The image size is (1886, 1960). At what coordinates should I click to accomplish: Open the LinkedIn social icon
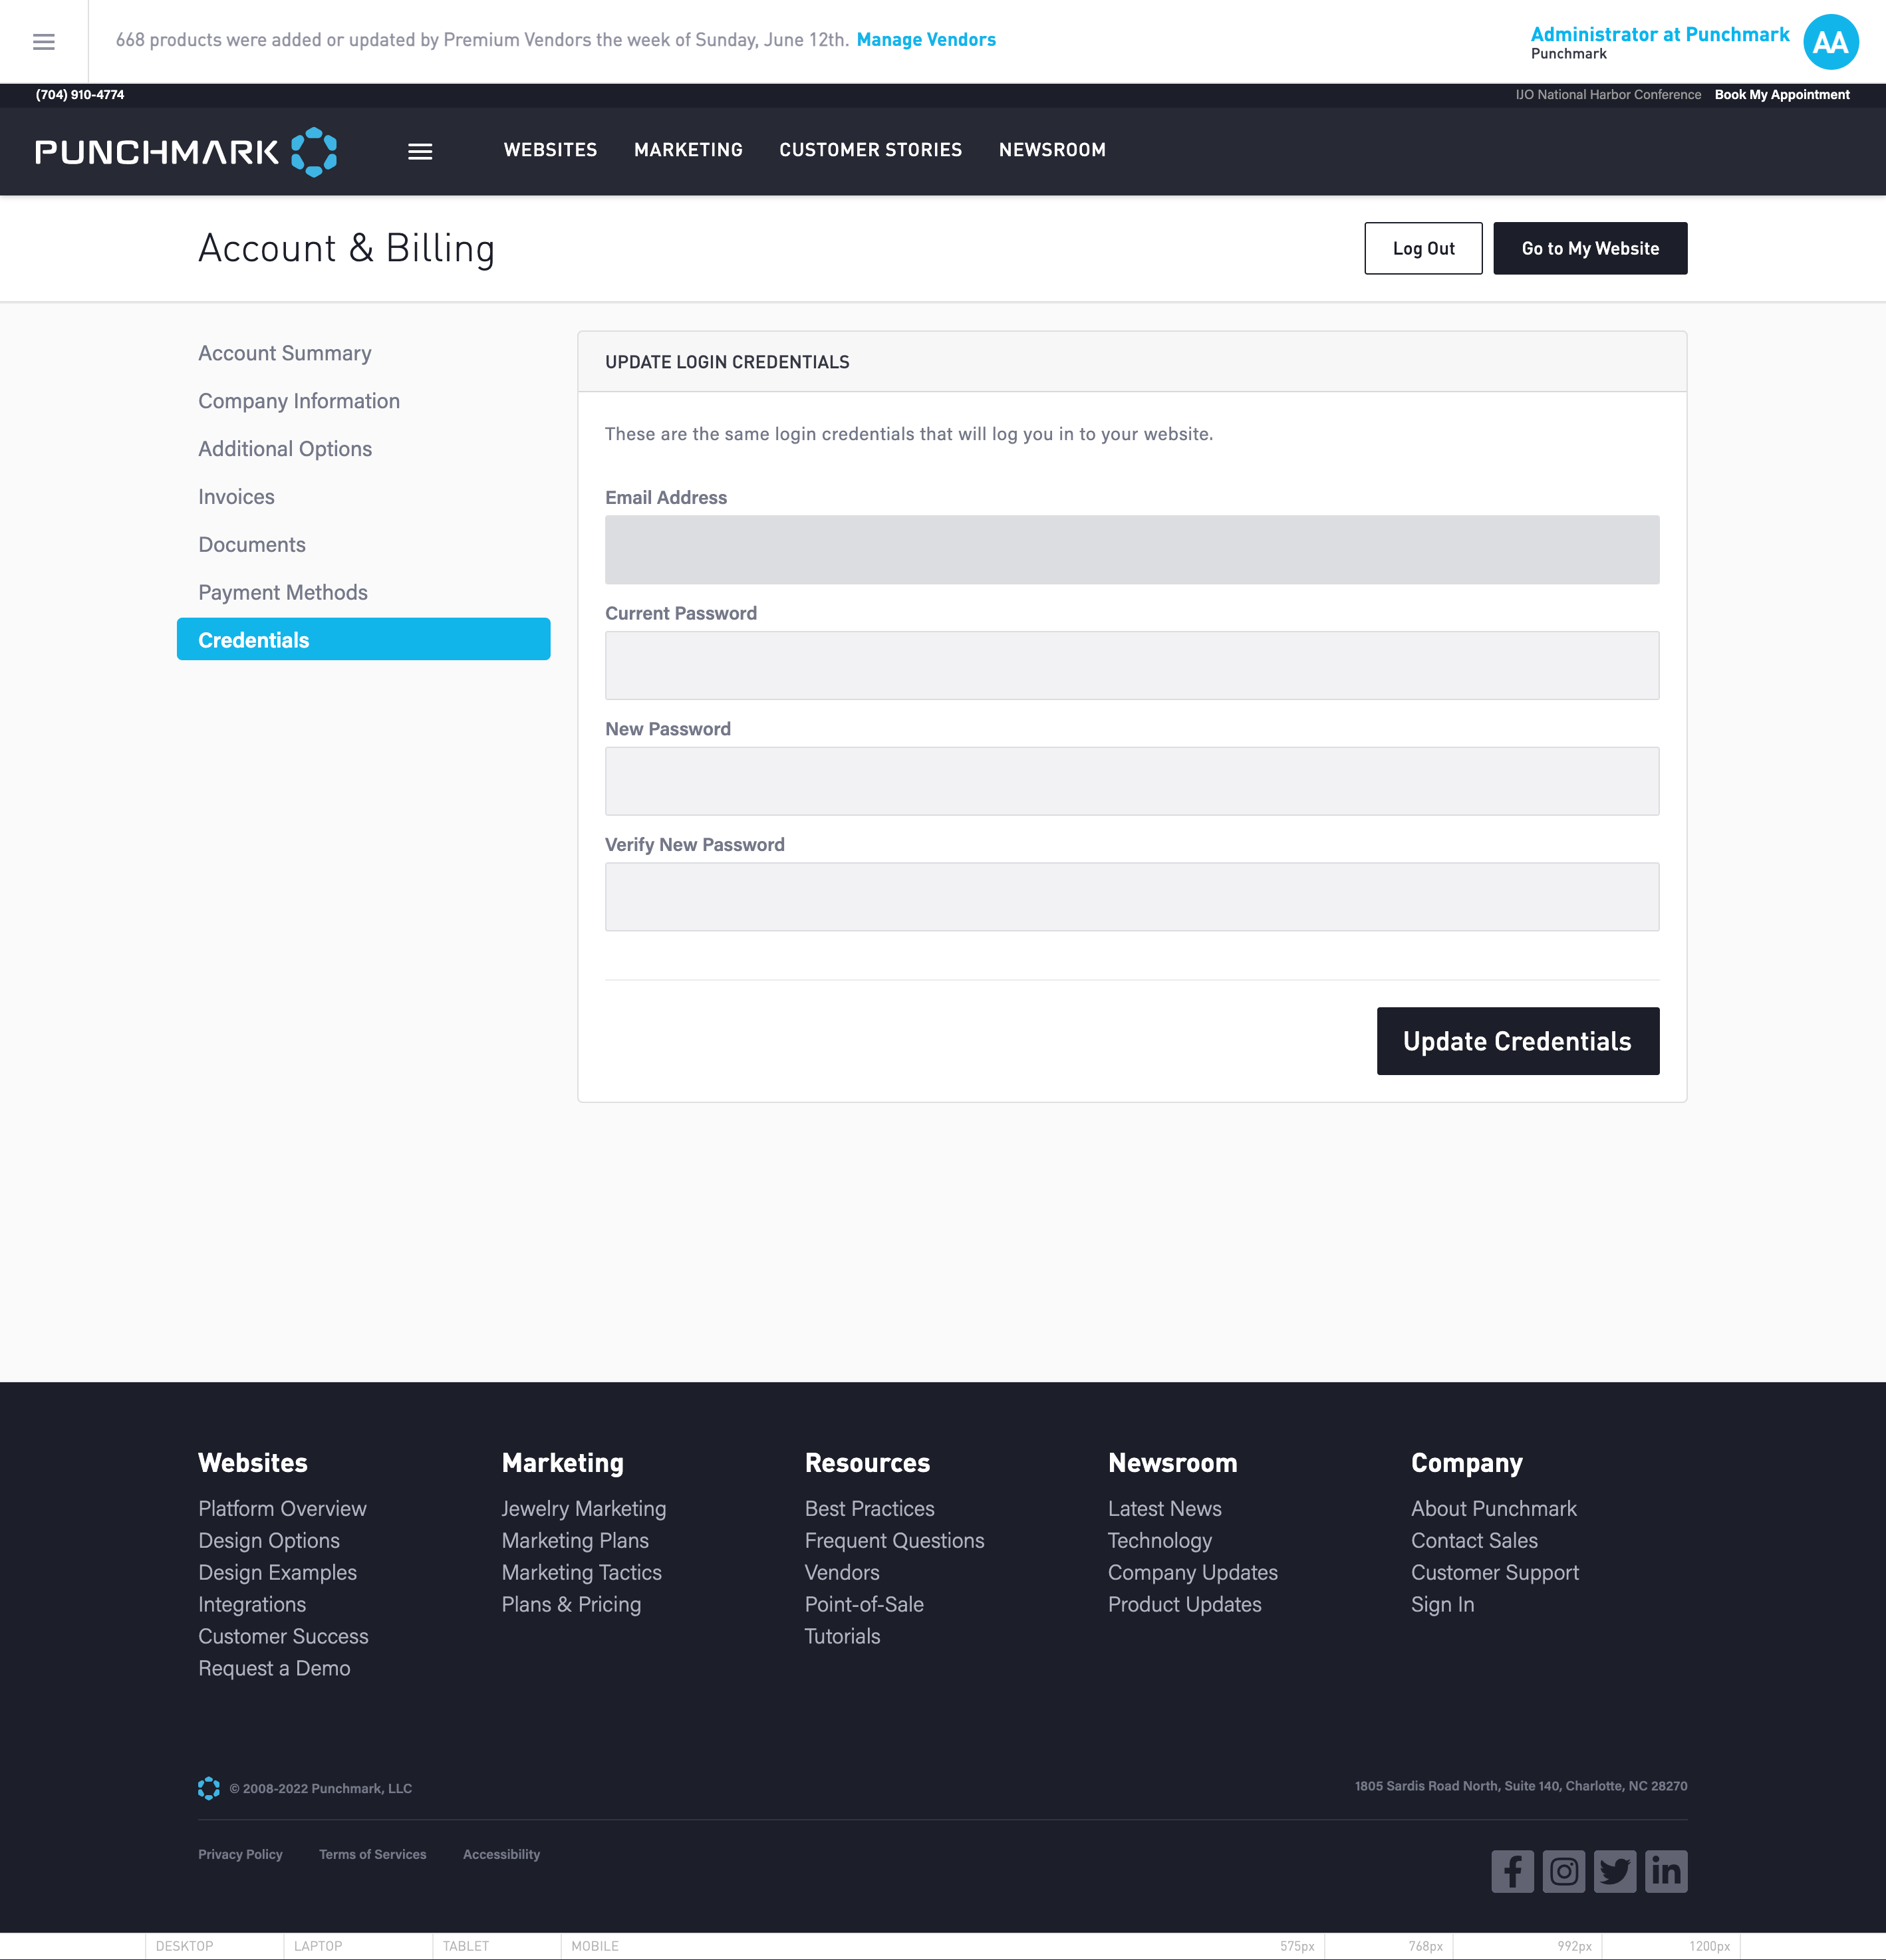[1665, 1871]
